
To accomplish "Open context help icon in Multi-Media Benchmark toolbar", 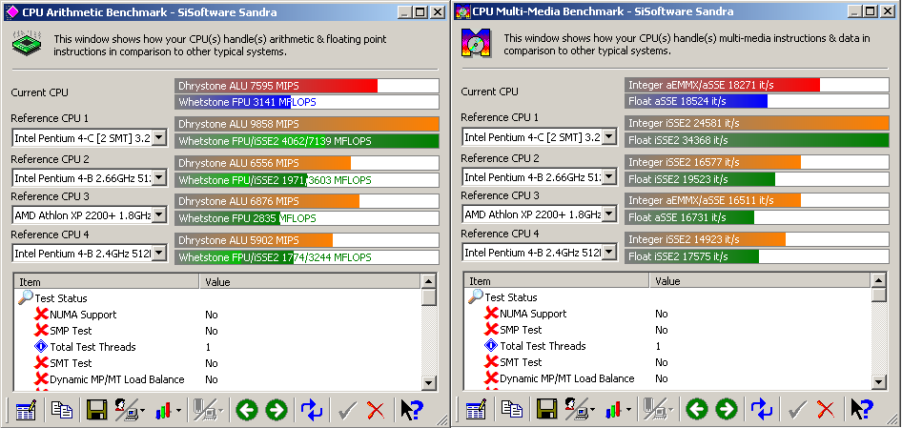I will [861, 409].
